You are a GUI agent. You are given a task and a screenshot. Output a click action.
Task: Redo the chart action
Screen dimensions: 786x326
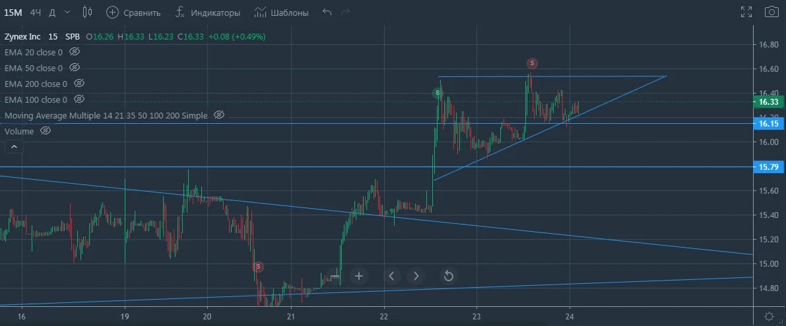tap(345, 12)
